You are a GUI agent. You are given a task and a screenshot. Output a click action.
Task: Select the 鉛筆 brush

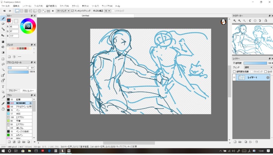click(x=19, y=100)
